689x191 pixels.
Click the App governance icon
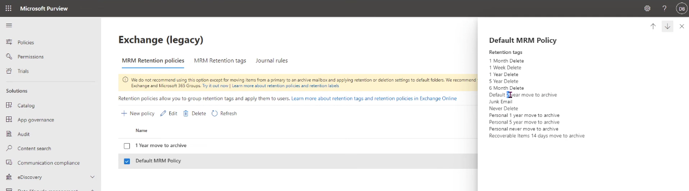coord(9,120)
